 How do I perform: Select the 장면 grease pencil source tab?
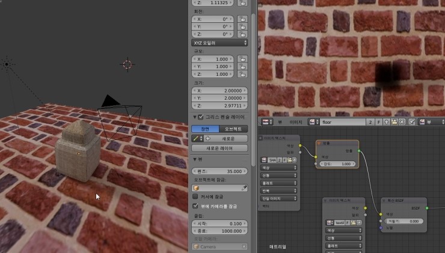coord(206,129)
